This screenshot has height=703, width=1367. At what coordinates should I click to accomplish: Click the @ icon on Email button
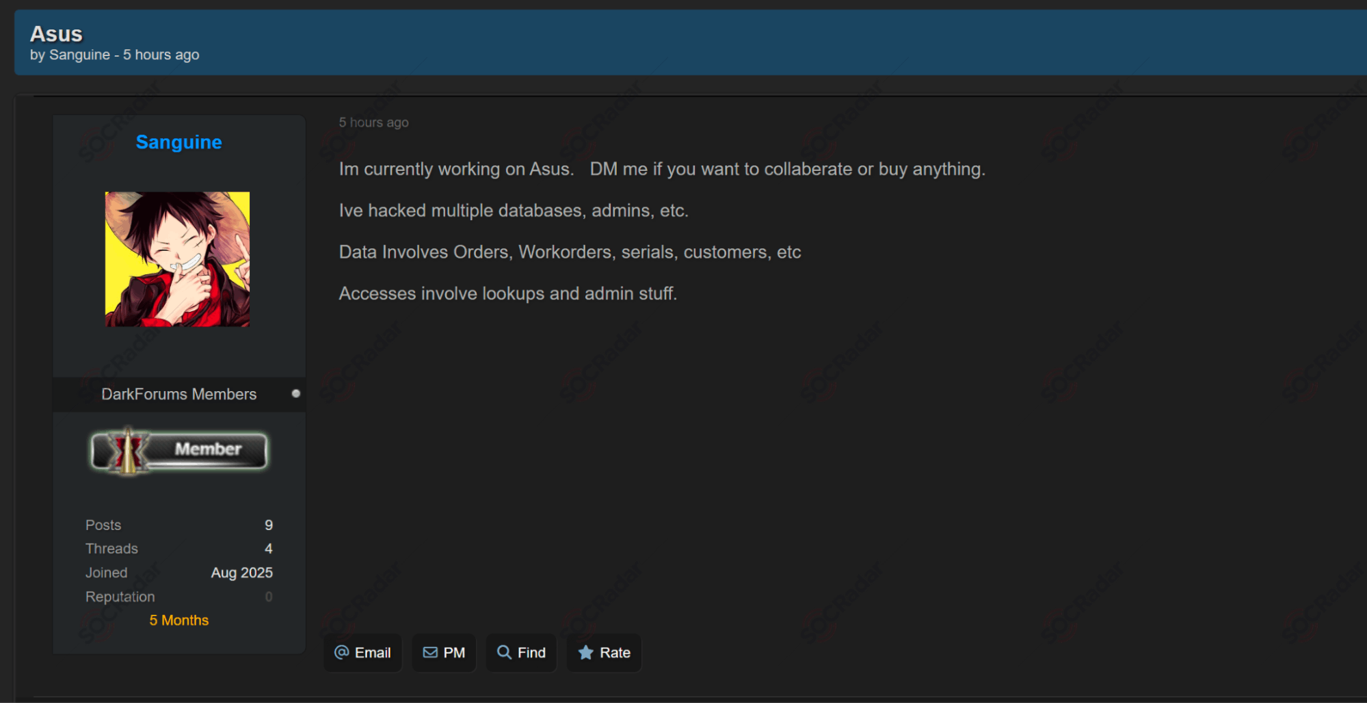point(341,652)
